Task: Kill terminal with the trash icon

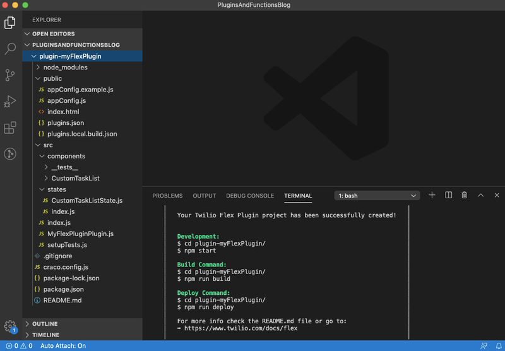Action: (464, 195)
